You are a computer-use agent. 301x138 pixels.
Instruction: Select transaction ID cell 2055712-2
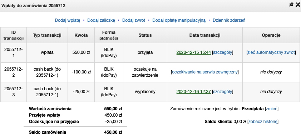point(14,72)
